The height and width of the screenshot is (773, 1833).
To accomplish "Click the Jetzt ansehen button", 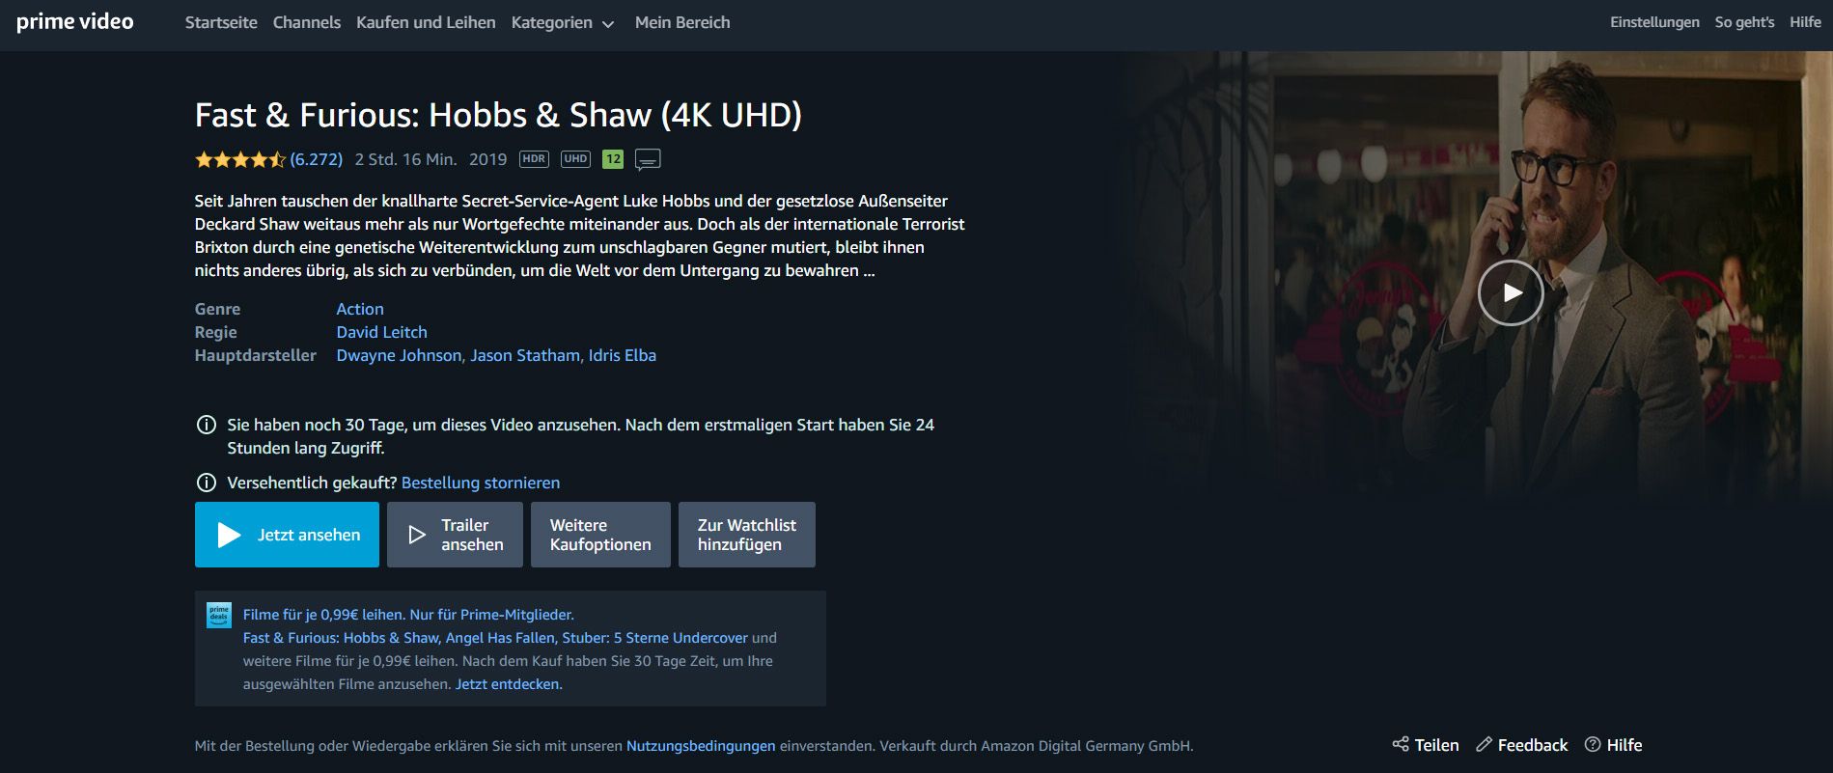I will pyautogui.click(x=287, y=535).
